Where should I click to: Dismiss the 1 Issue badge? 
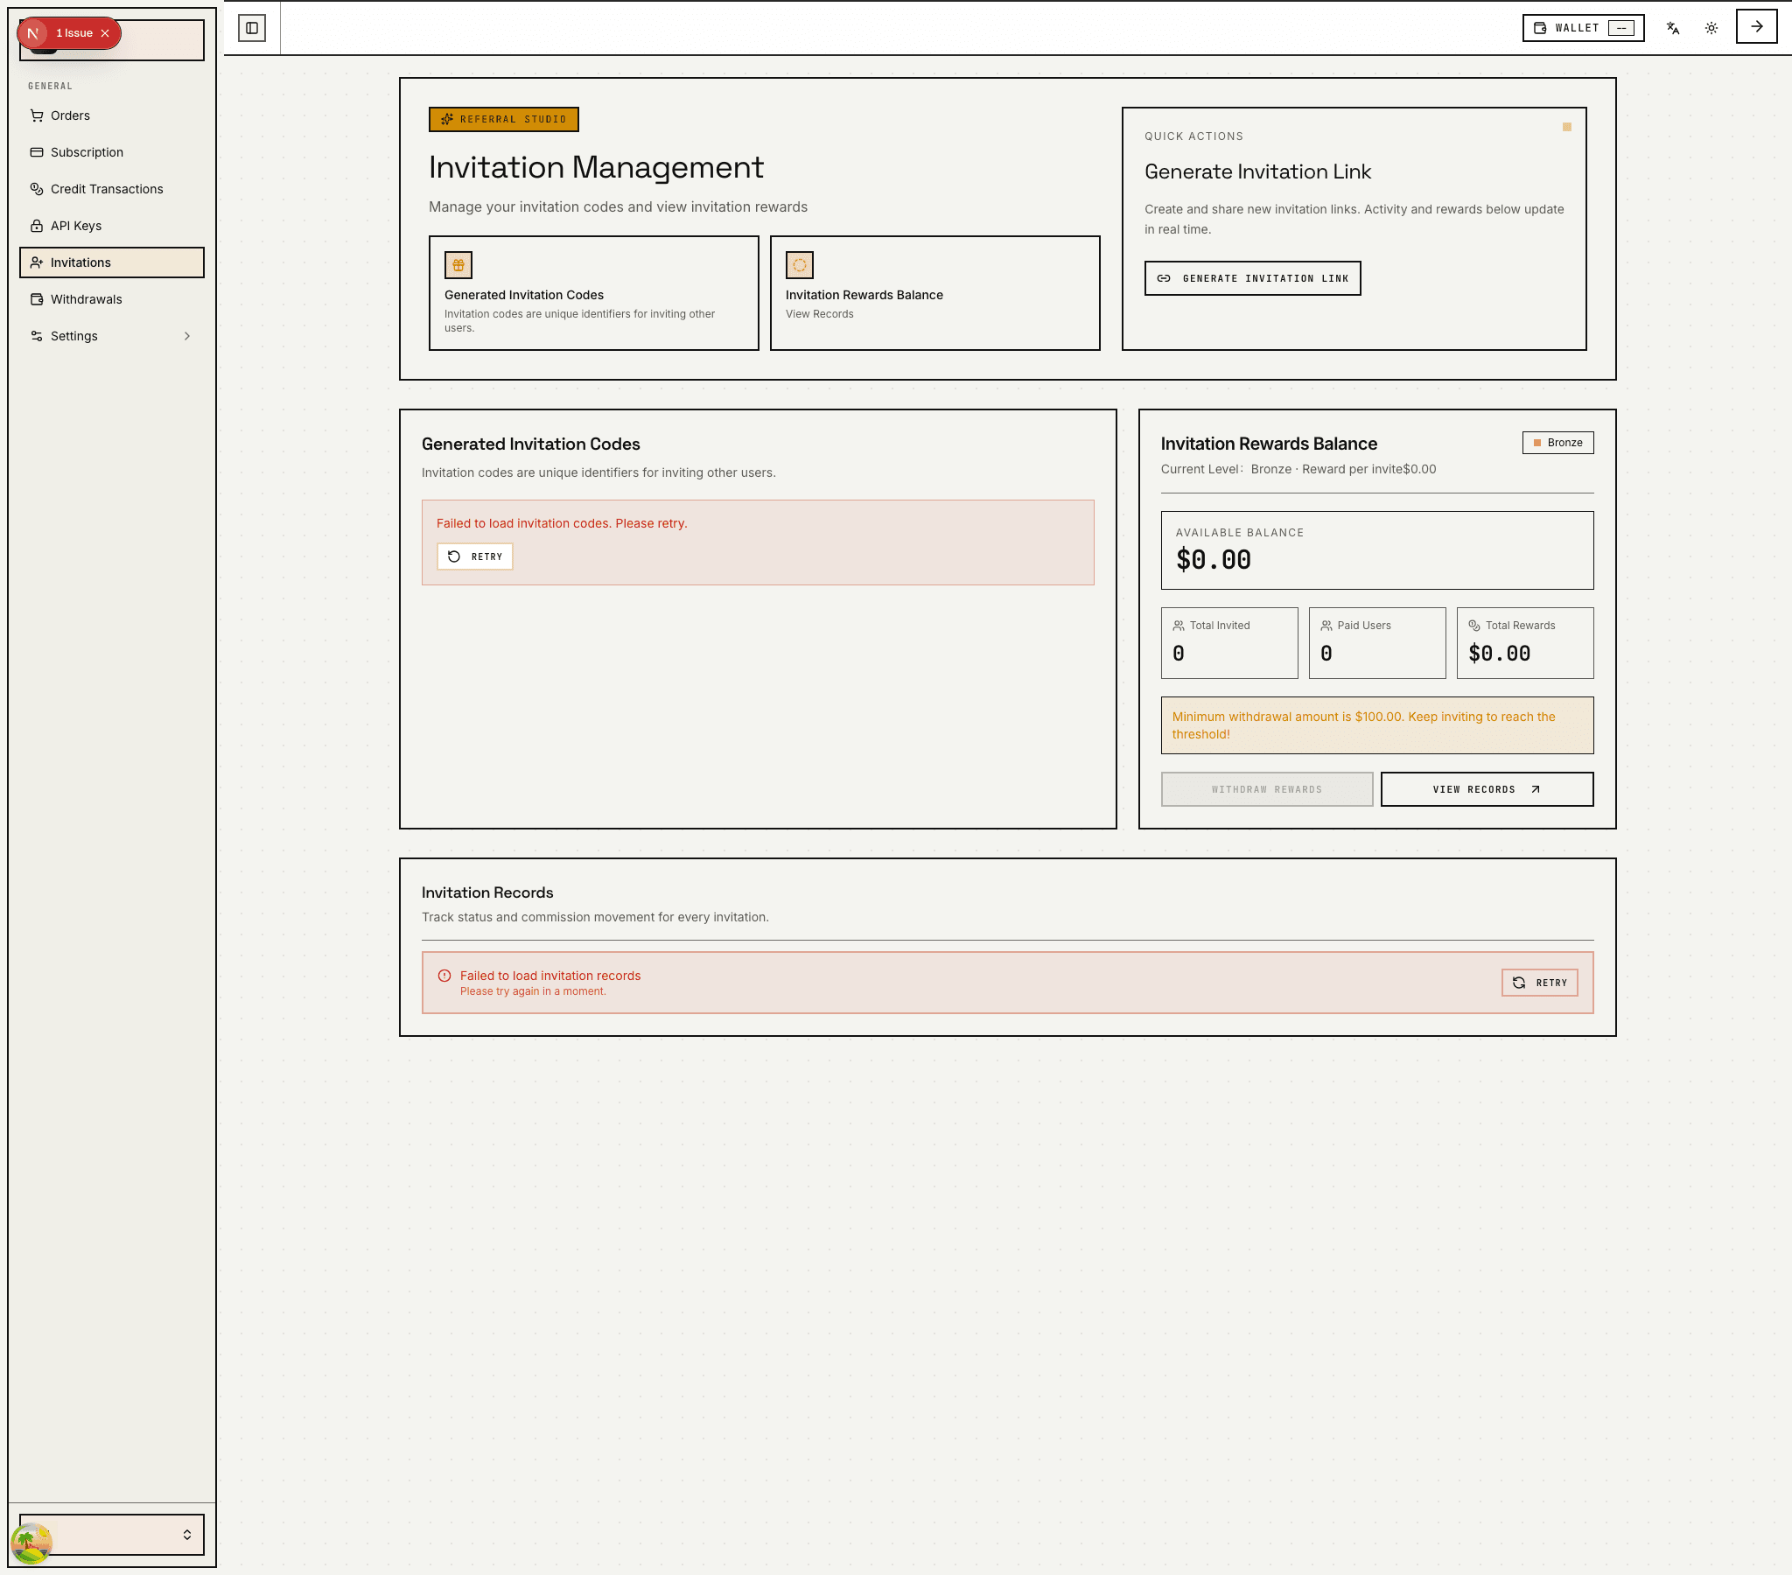pyautogui.click(x=105, y=33)
